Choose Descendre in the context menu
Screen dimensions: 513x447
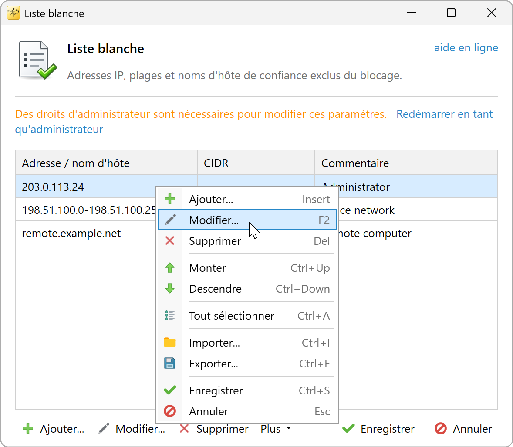coord(247,289)
